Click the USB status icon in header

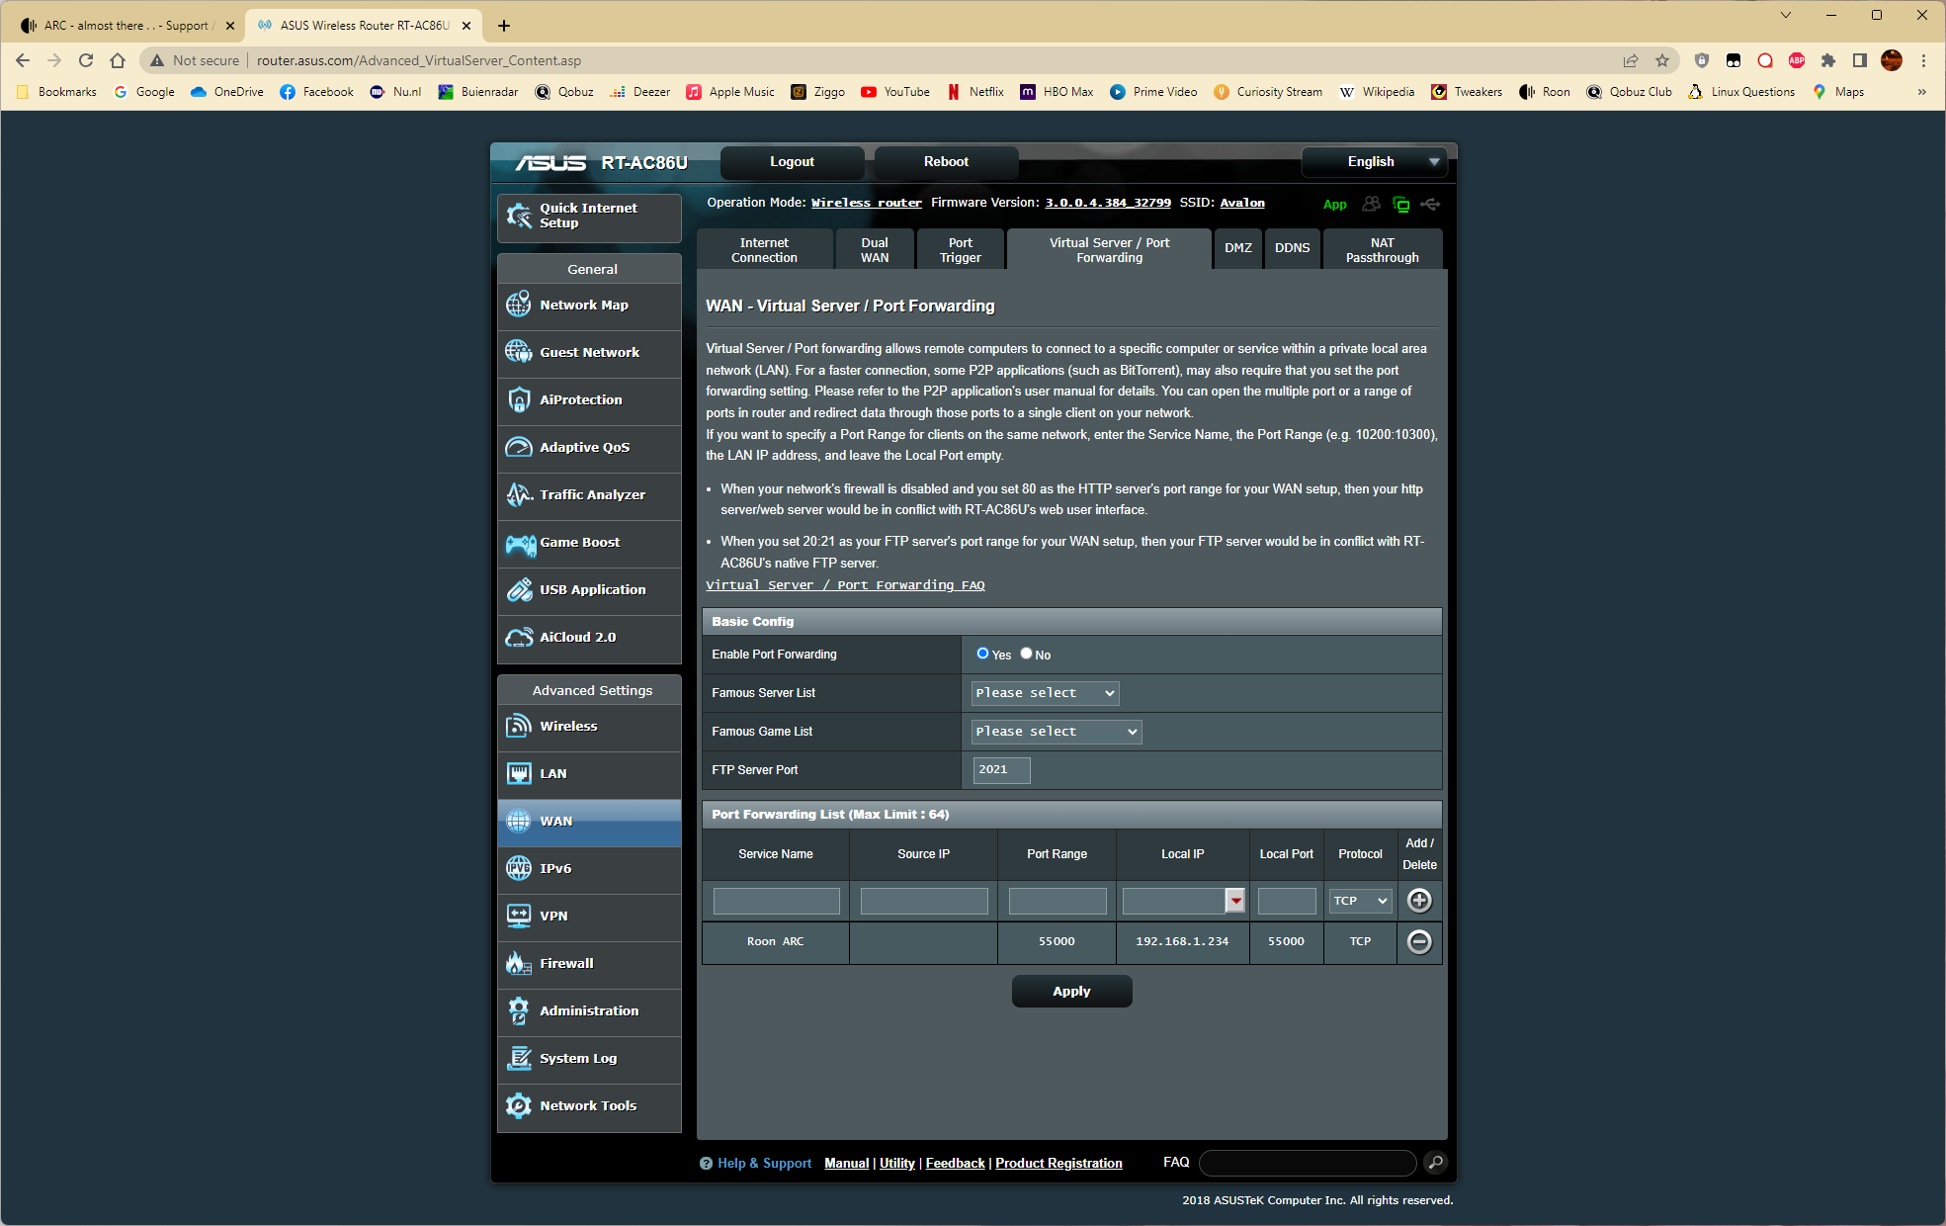tap(1430, 204)
